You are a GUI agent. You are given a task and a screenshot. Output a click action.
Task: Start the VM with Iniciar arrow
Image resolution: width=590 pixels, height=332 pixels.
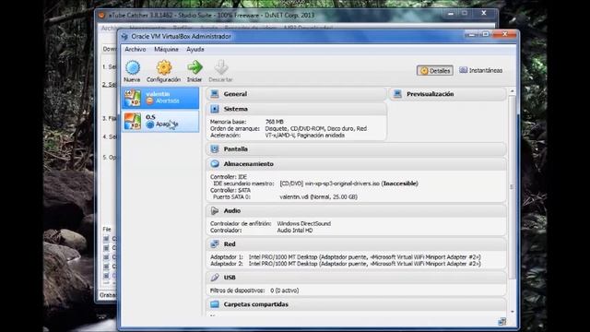tap(195, 67)
